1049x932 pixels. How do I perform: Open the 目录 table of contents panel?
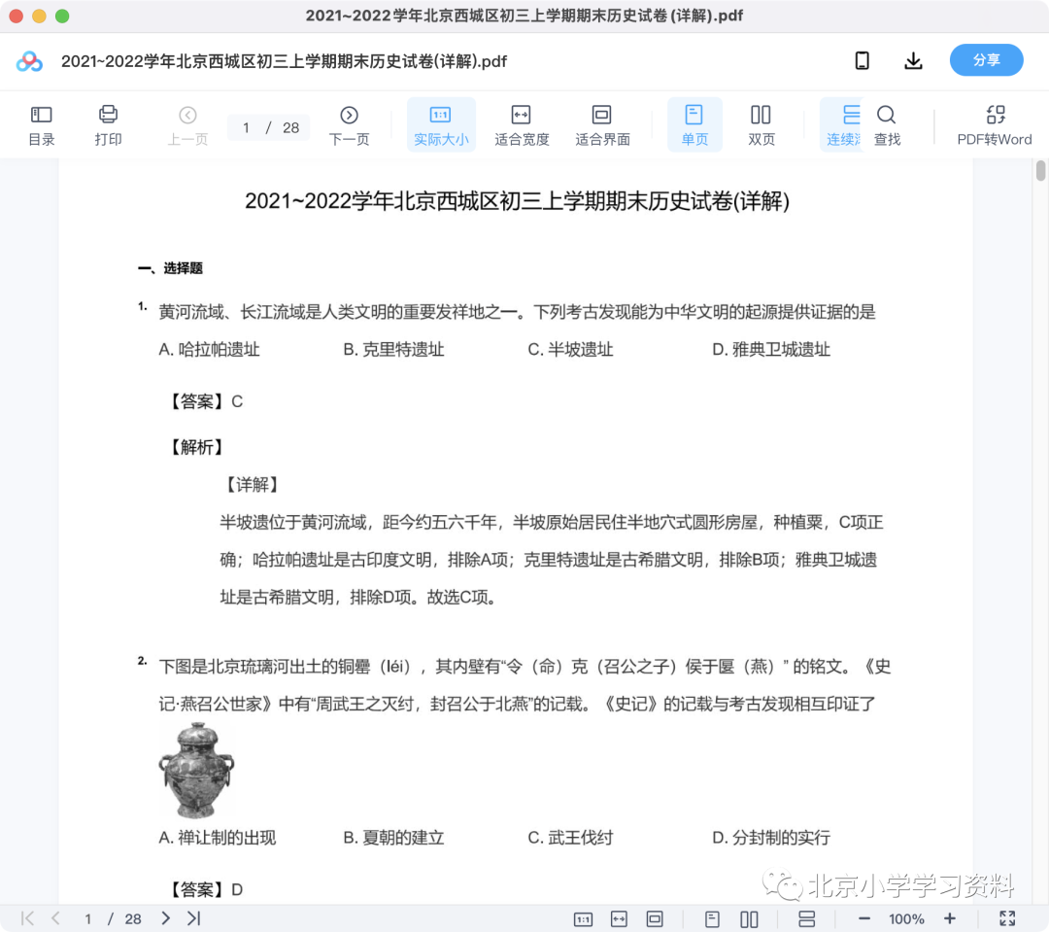[41, 125]
